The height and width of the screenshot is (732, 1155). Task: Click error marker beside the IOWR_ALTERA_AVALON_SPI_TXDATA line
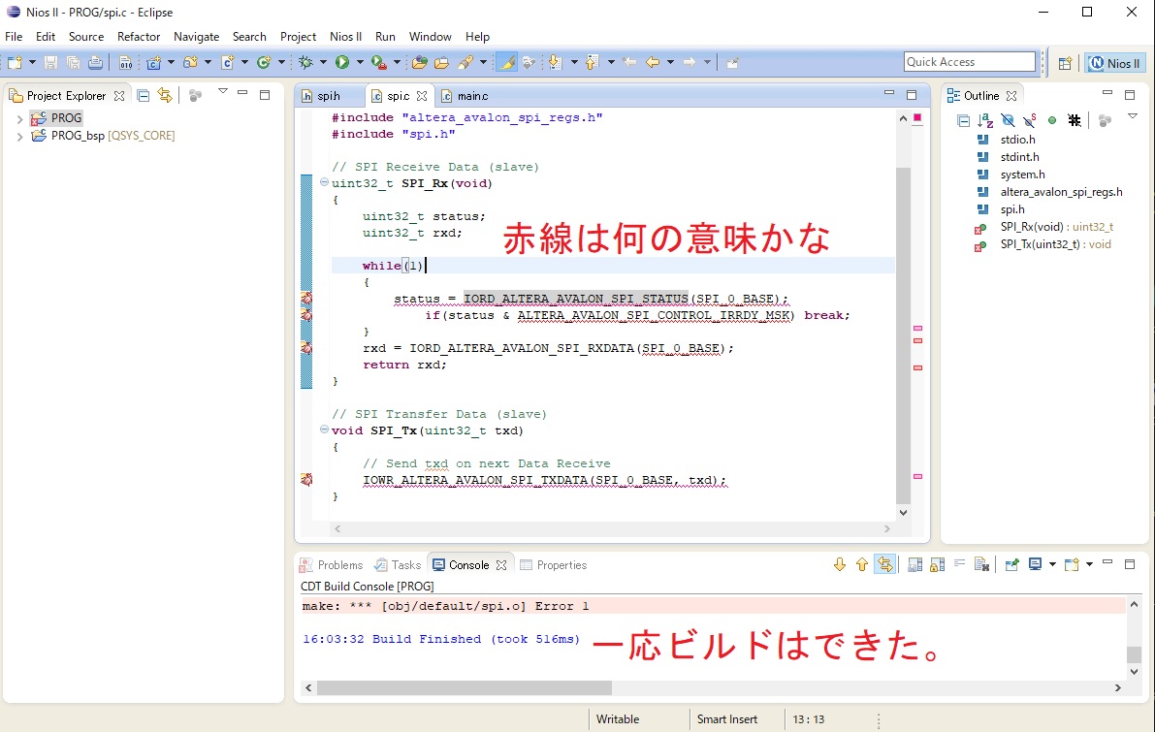[306, 480]
